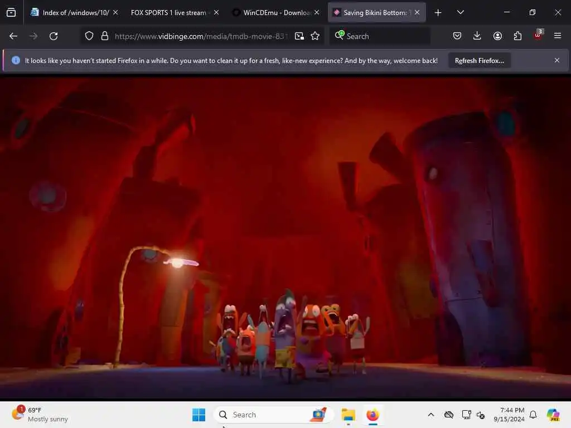Select the Saving Bikini Bottom tab
Image resolution: width=571 pixels, height=428 pixels.
click(376, 12)
